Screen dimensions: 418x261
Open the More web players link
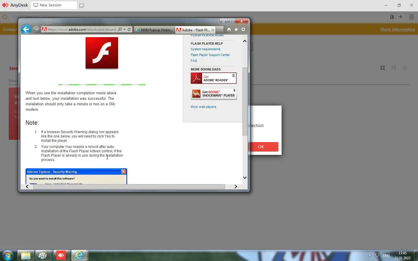pyautogui.click(x=203, y=107)
